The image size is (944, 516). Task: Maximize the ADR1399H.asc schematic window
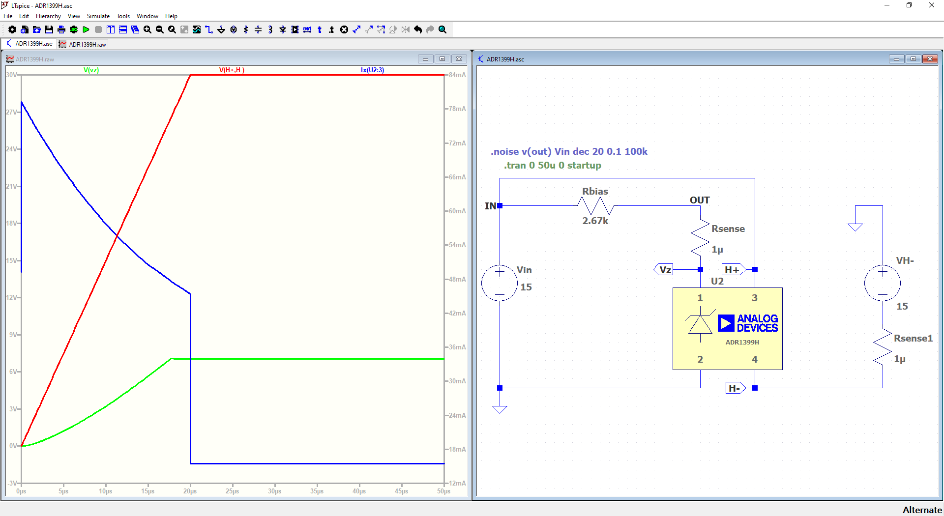pos(913,59)
